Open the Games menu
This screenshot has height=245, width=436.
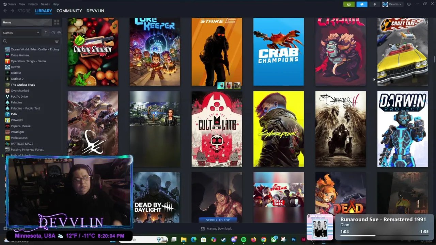click(x=45, y=4)
